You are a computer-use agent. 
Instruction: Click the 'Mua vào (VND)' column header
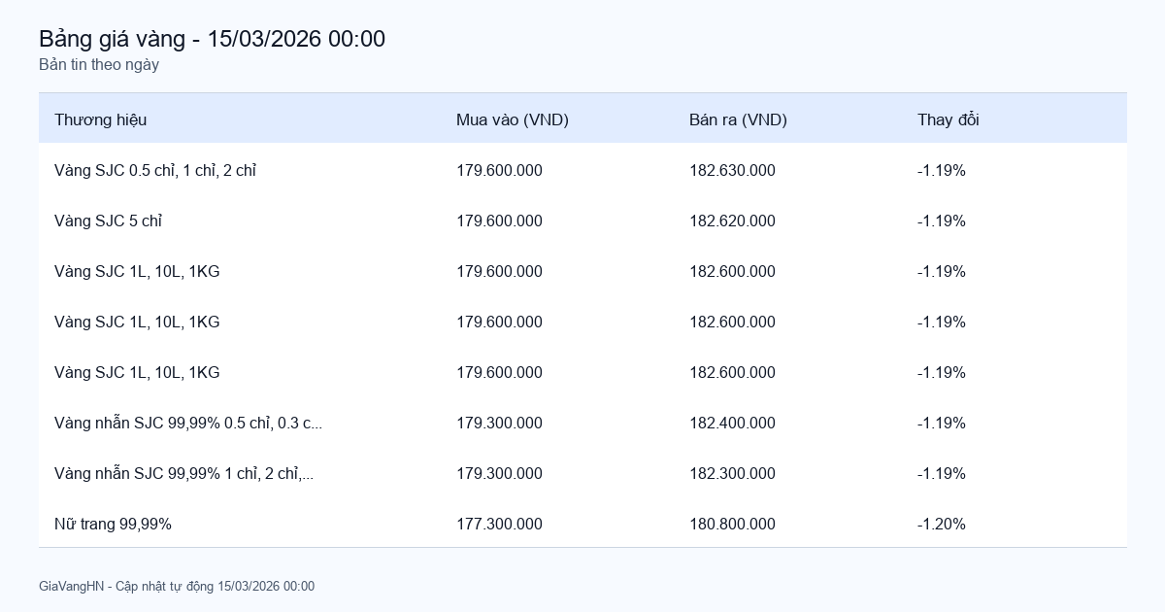(x=512, y=119)
